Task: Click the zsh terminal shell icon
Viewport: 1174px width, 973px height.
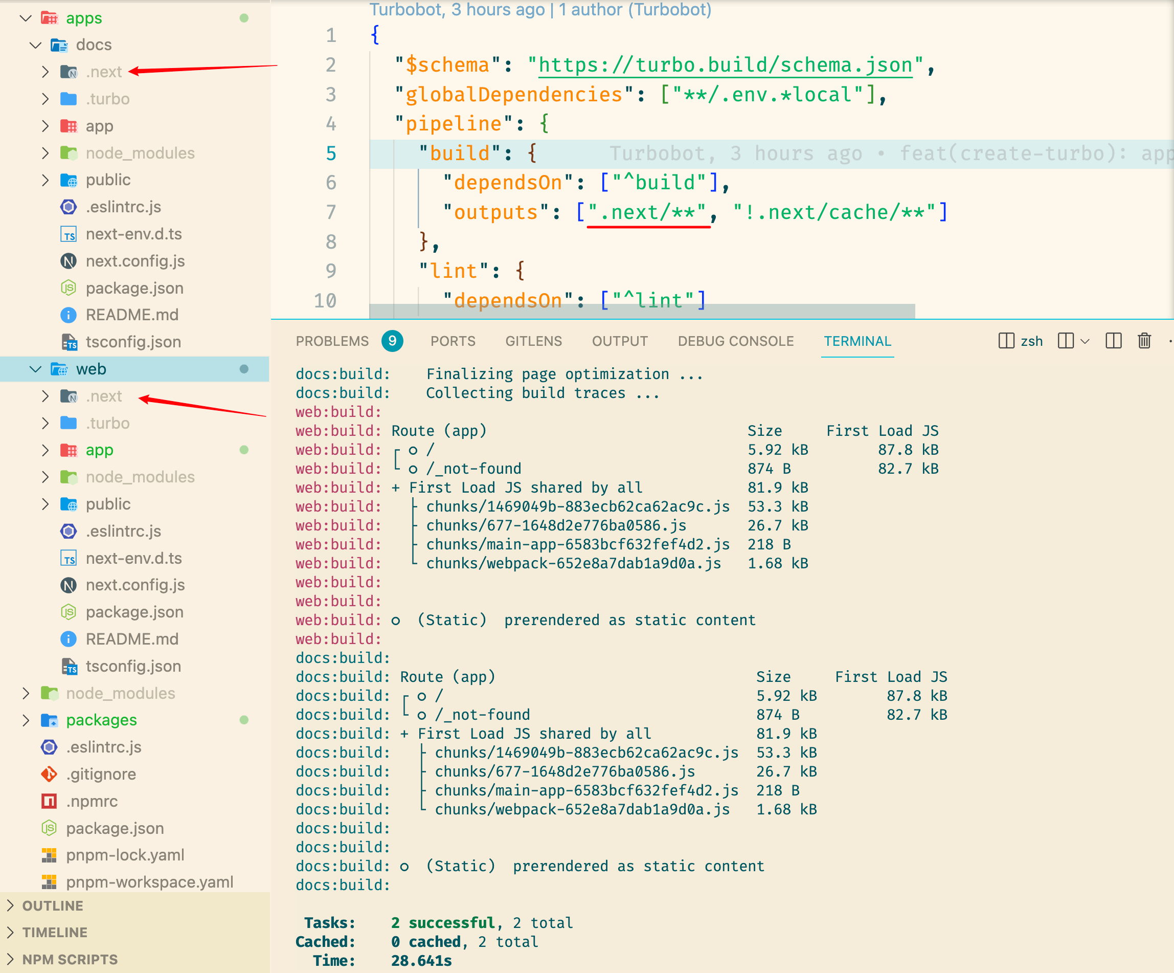Action: [1006, 341]
